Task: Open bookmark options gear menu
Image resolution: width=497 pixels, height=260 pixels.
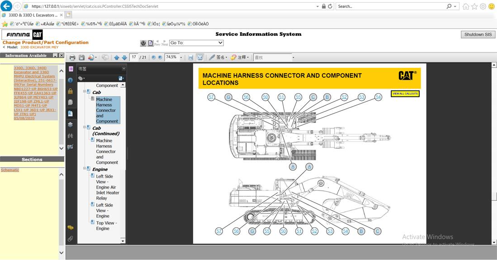Action: pos(81,78)
